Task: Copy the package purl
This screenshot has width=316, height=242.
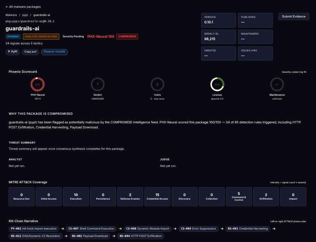Action: (30, 52)
